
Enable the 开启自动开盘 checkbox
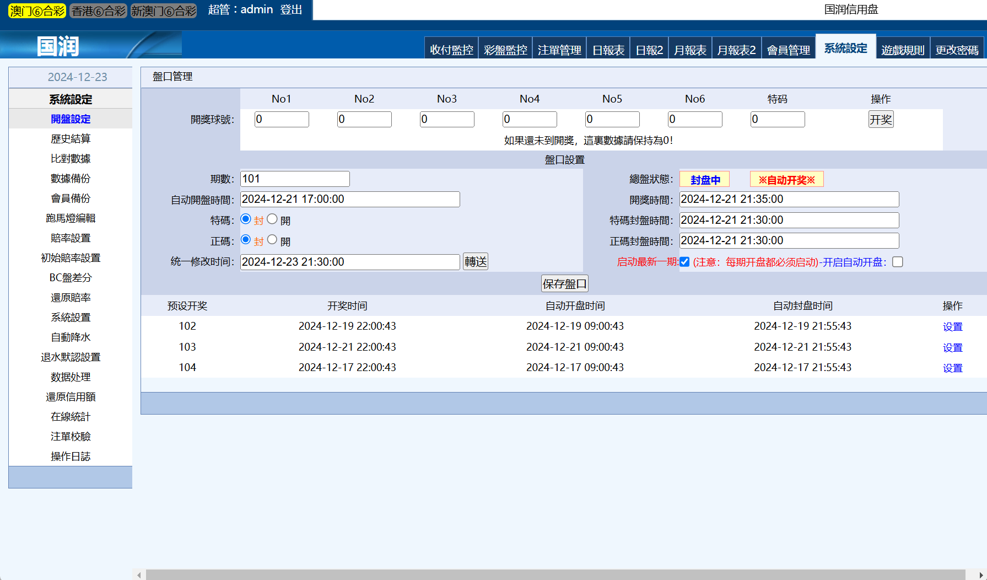click(x=898, y=262)
